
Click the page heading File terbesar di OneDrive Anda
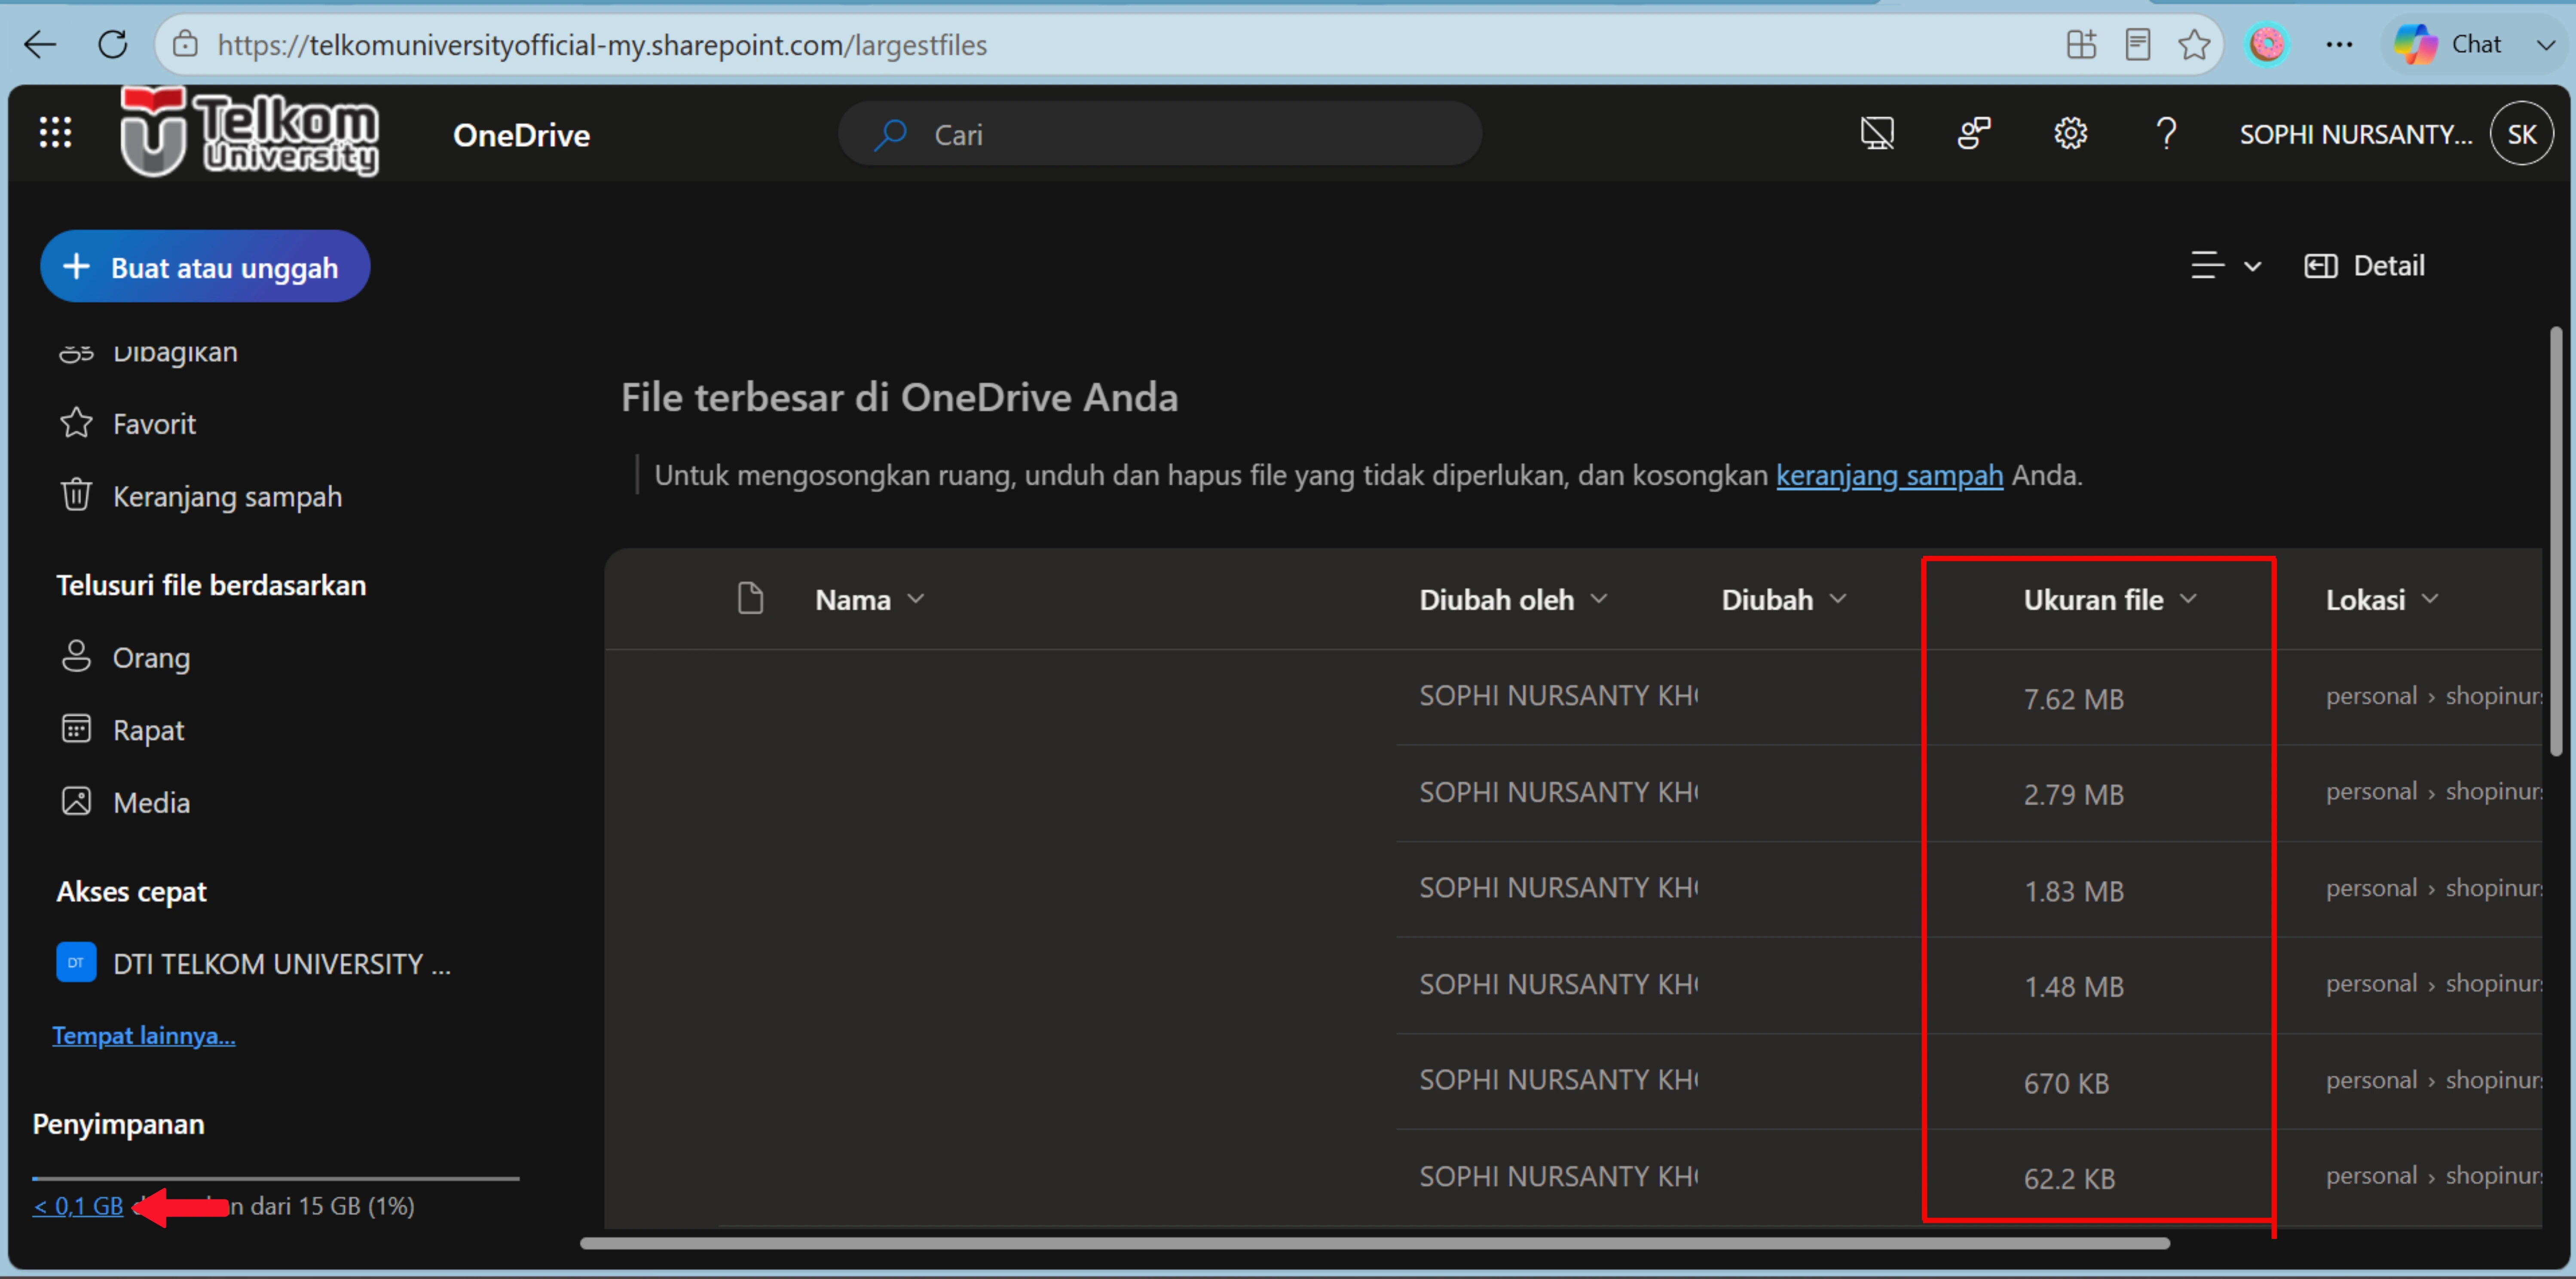899,398
